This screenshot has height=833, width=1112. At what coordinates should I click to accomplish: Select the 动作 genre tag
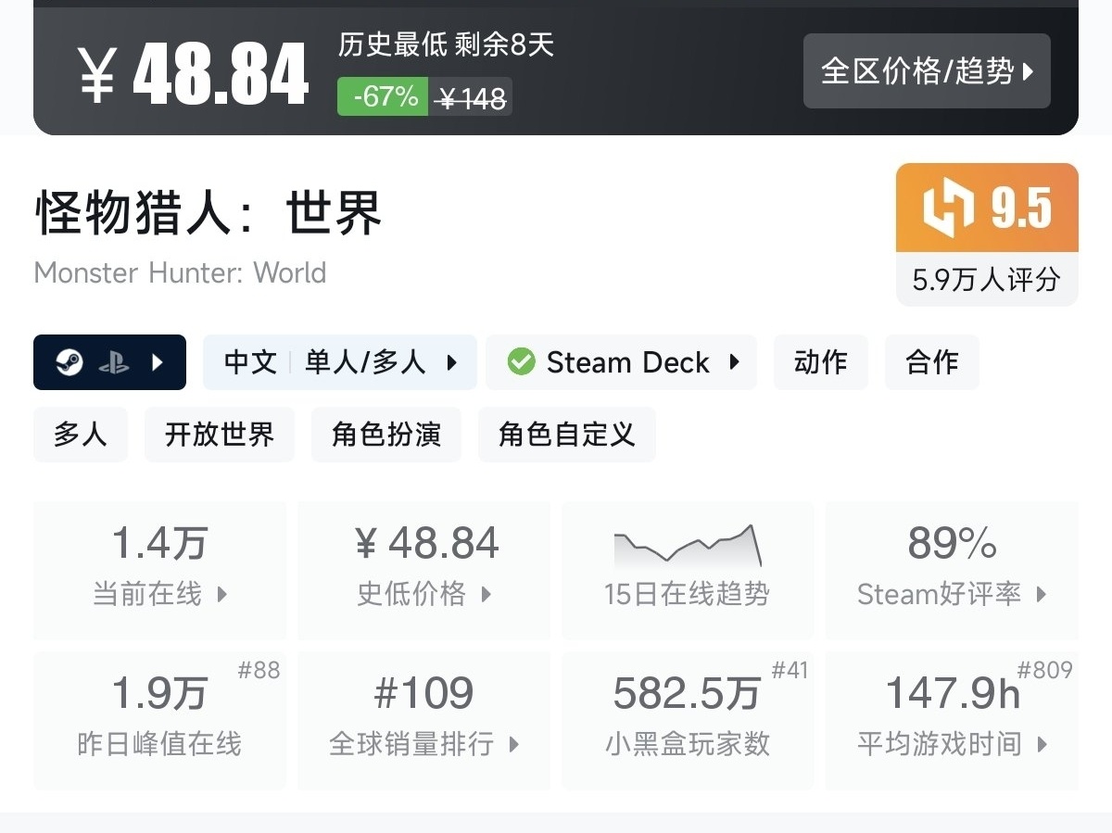click(821, 362)
